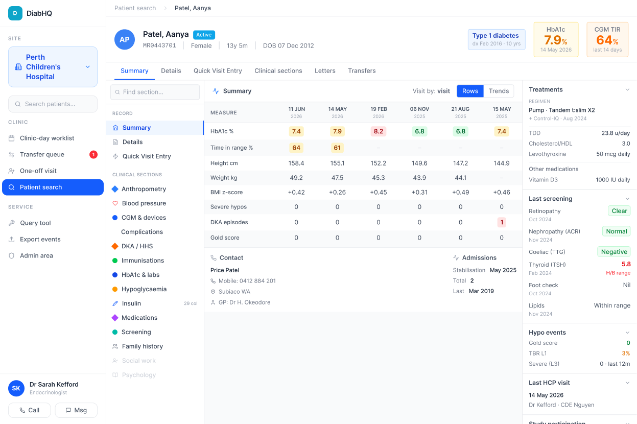The image size is (637, 424).
Task: Click the Type 1 diabetes diagnosis badge
Action: click(497, 39)
